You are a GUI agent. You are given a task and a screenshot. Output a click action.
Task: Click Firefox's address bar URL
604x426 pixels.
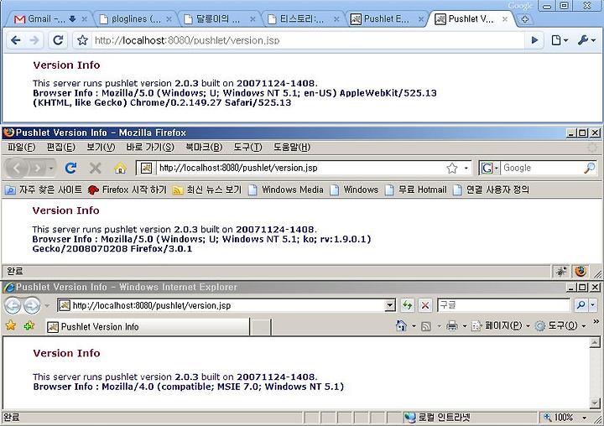tap(238, 168)
